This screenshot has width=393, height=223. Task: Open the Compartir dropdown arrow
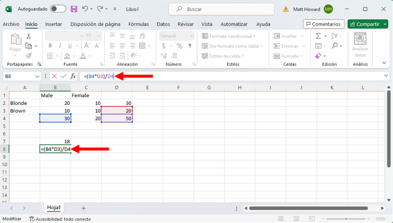(x=385, y=24)
